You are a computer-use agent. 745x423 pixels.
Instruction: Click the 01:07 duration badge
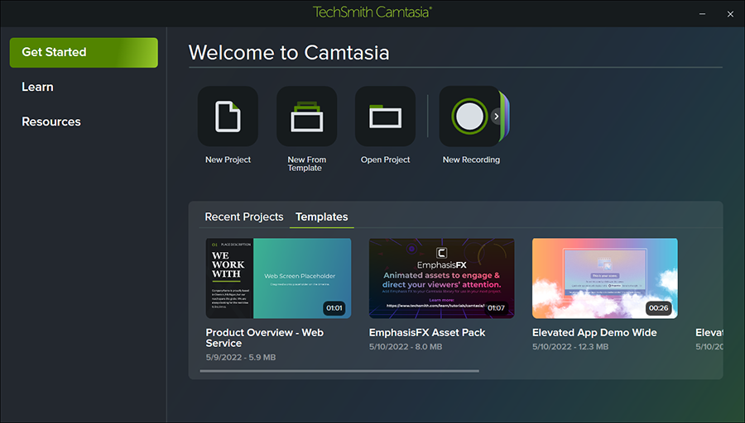(496, 308)
